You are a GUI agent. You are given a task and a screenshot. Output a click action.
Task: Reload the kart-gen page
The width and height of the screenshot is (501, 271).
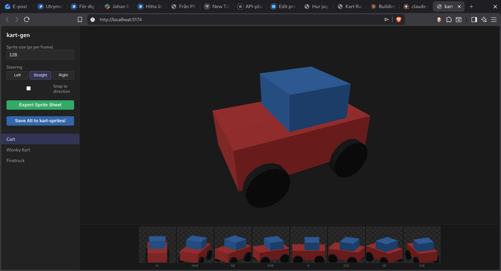[x=26, y=20]
